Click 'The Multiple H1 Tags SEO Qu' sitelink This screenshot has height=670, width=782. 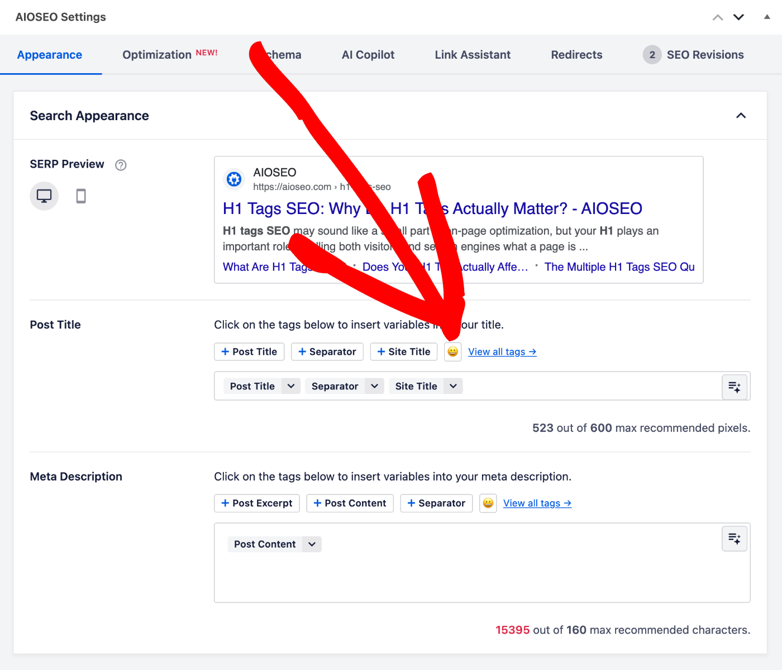pyautogui.click(x=619, y=267)
